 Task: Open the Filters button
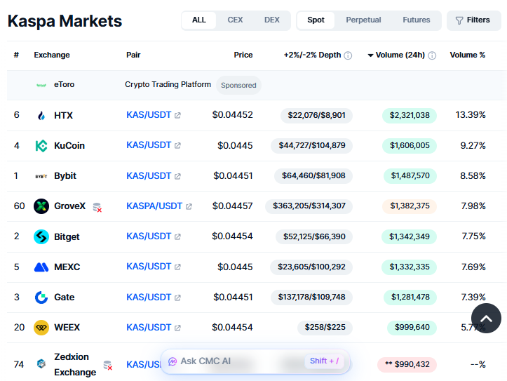[x=474, y=20]
